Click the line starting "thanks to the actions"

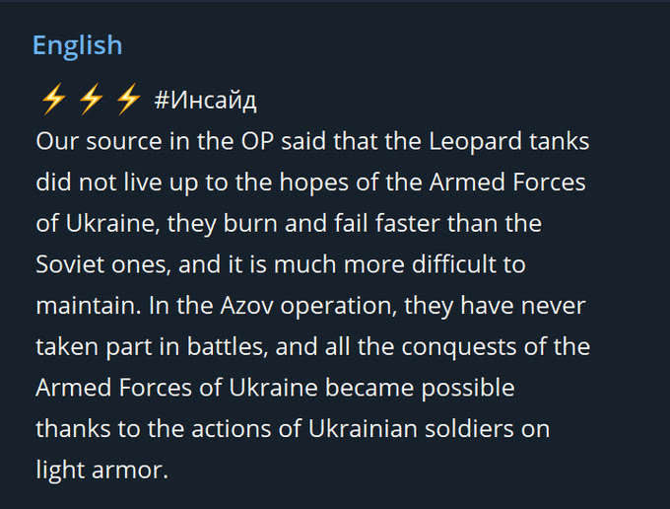tap(292, 429)
